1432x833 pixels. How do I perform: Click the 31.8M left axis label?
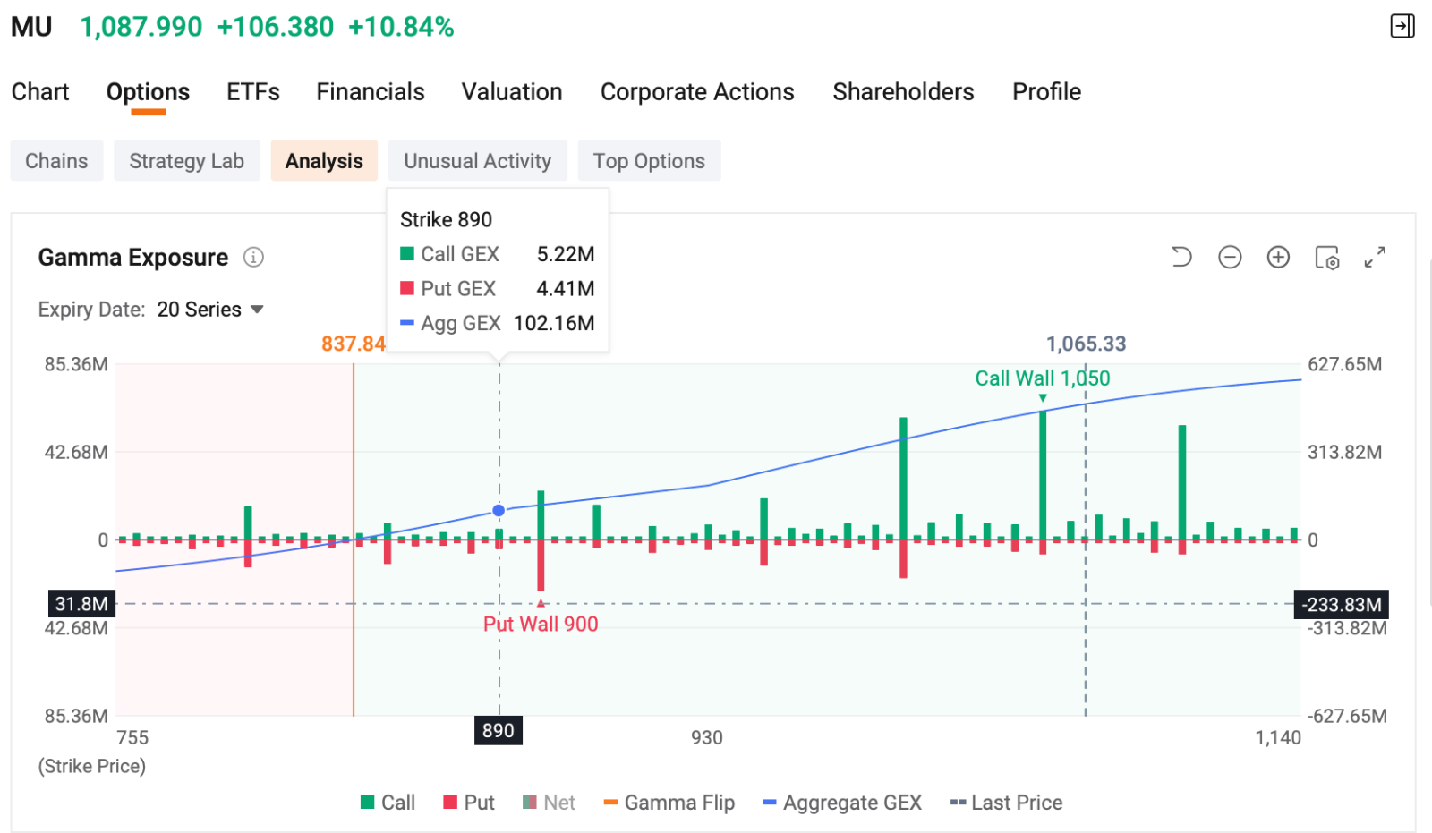(x=81, y=604)
